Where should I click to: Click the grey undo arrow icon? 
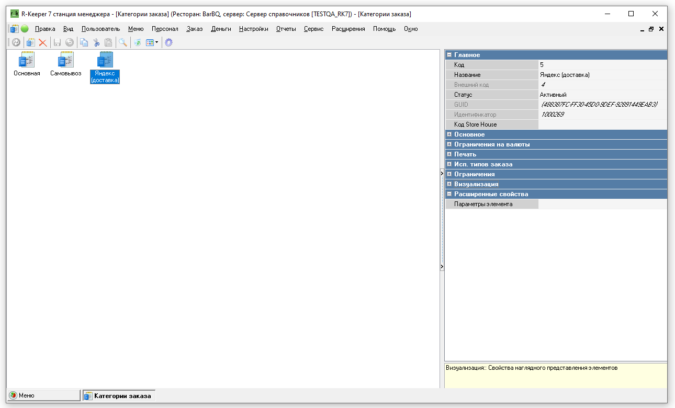[70, 42]
